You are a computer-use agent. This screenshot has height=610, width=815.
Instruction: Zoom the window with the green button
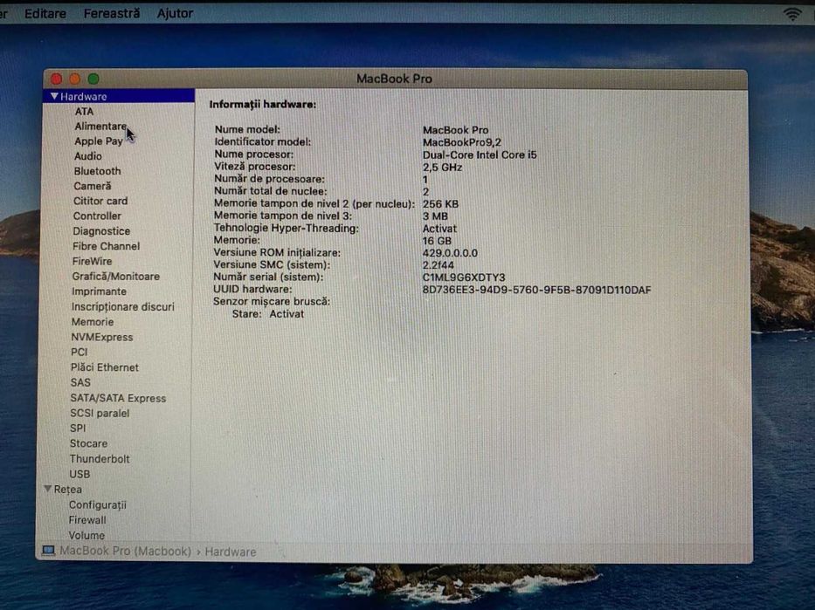click(93, 79)
